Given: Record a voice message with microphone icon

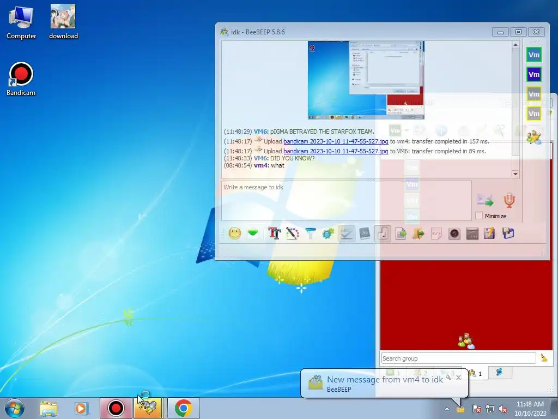Looking at the screenshot, I should [510, 200].
